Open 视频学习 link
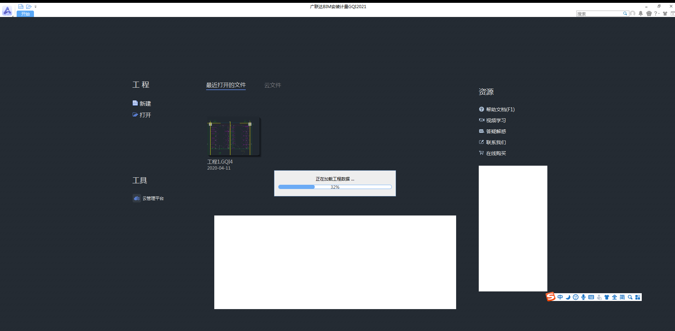The image size is (675, 331). coord(493,120)
